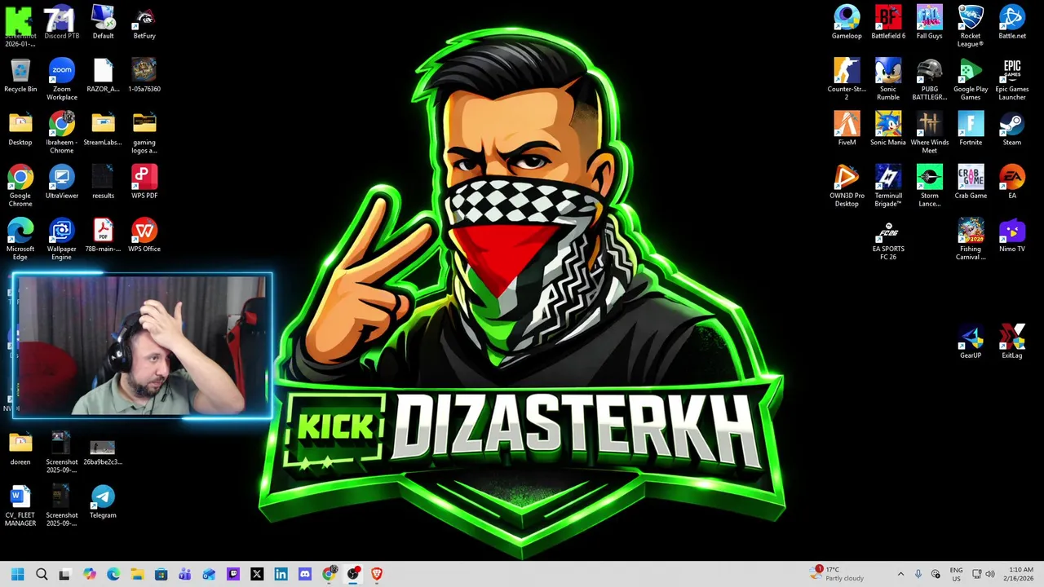Open the StreamLabs folder icon
The height and width of the screenshot is (587, 1044).
[103, 128]
